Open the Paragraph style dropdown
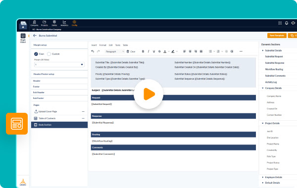The image size is (297, 188). 115,51
